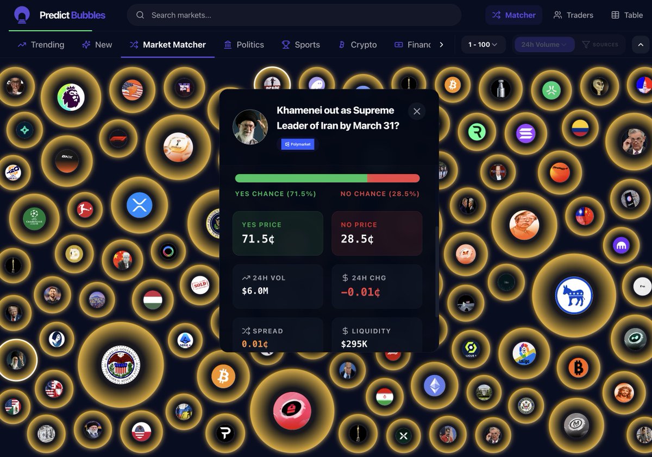
Task: Switch to Table view
Action: click(x=627, y=15)
